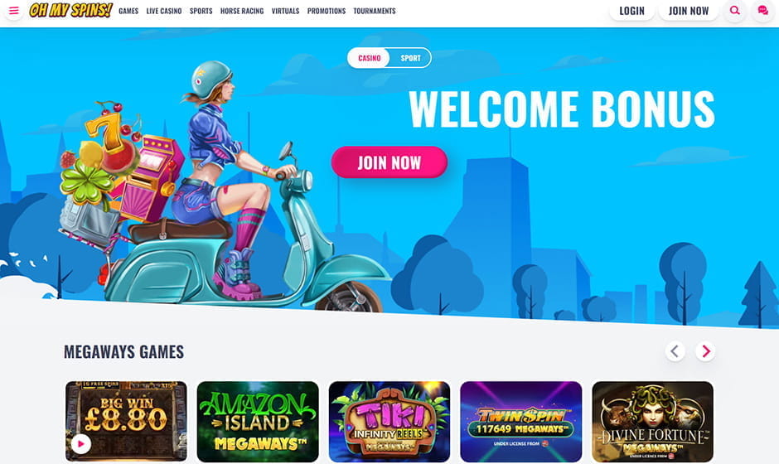Open the hamburger menu icon
The image size is (779, 464).
pyautogui.click(x=13, y=11)
